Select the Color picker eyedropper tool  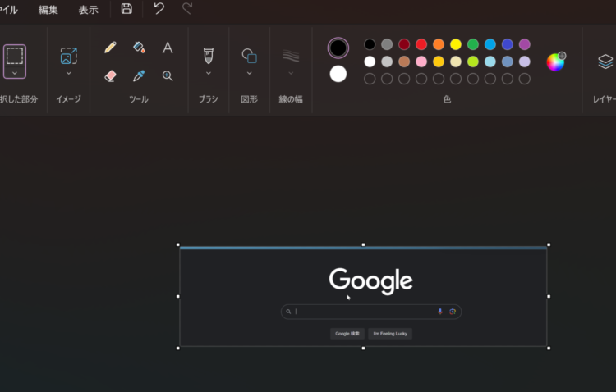pos(139,75)
